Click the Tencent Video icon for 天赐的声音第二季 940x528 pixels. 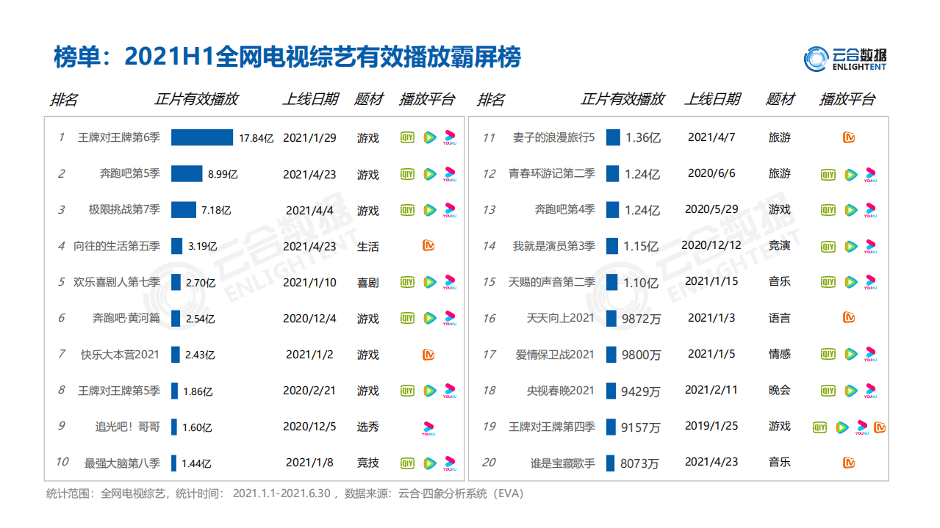tap(850, 281)
